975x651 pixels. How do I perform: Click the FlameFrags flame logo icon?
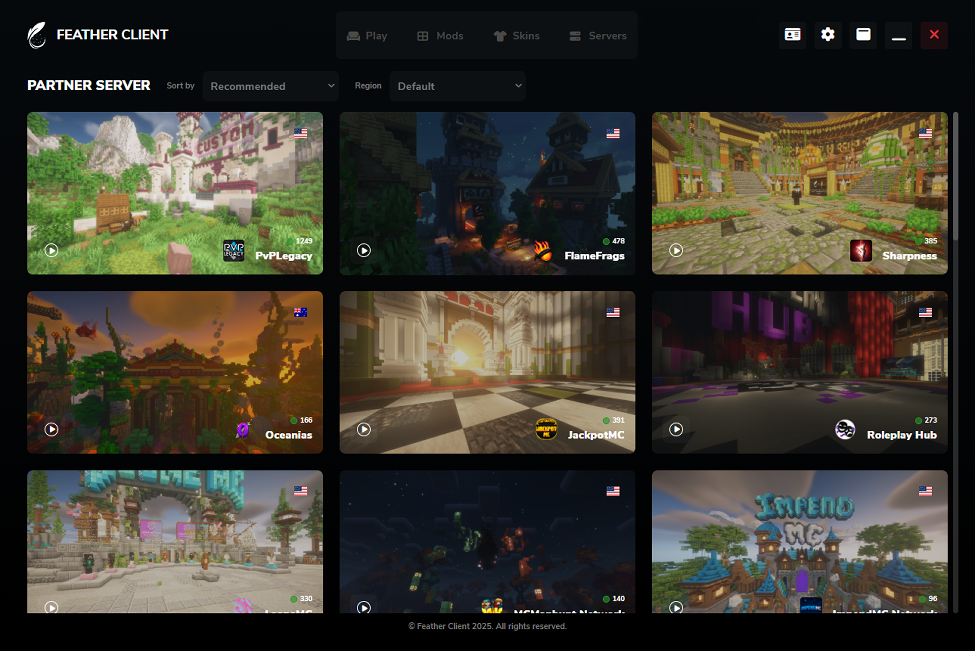click(x=543, y=251)
